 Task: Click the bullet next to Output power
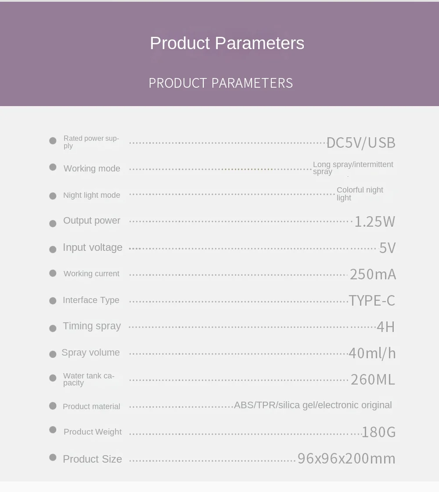(x=53, y=224)
